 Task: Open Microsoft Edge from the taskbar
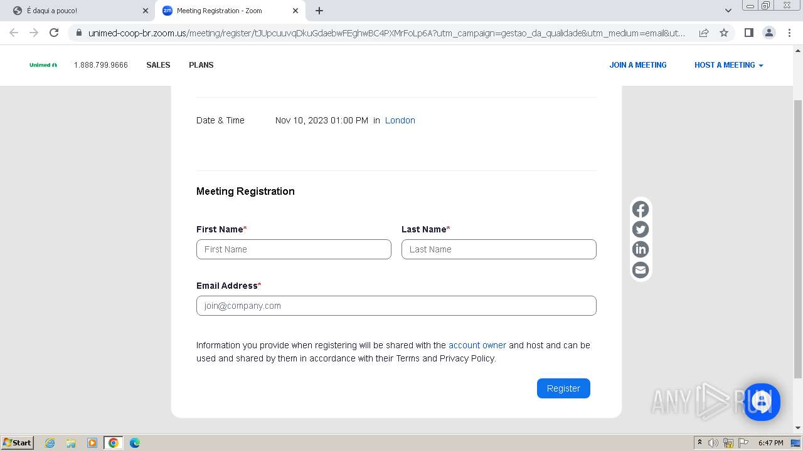coord(134,443)
